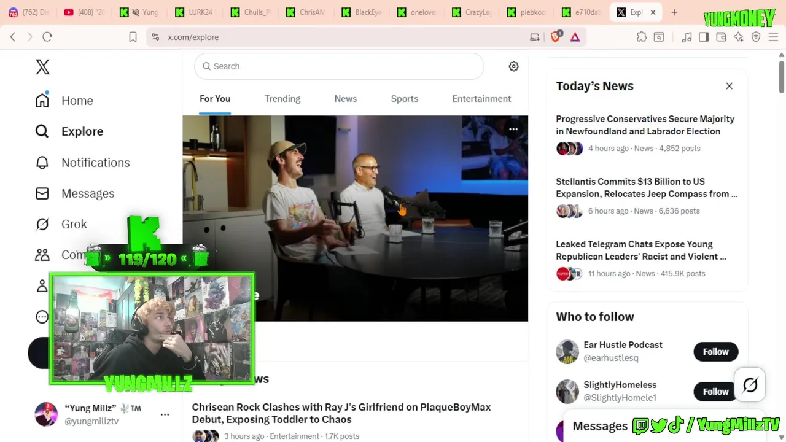Image resolution: width=786 pixels, height=442 pixels.
Task: Click the page vertical scrollbar
Action: (x=781, y=77)
